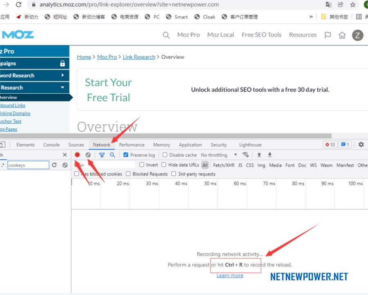Image resolution: width=368 pixels, height=295 pixels.
Task: Open the Lighthouse tab
Action: pos(250,145)
